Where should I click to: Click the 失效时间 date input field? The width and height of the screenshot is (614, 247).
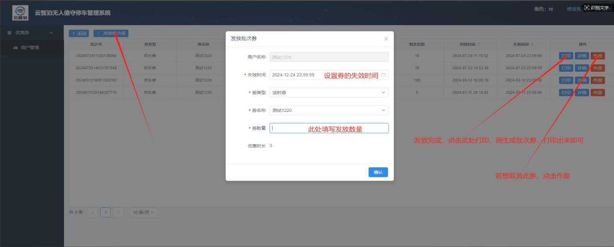click(x=329, y=75)
